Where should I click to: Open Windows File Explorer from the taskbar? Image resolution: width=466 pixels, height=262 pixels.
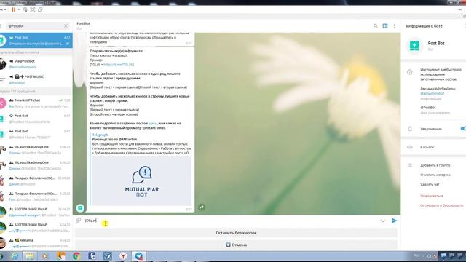(x=30, y=255)
